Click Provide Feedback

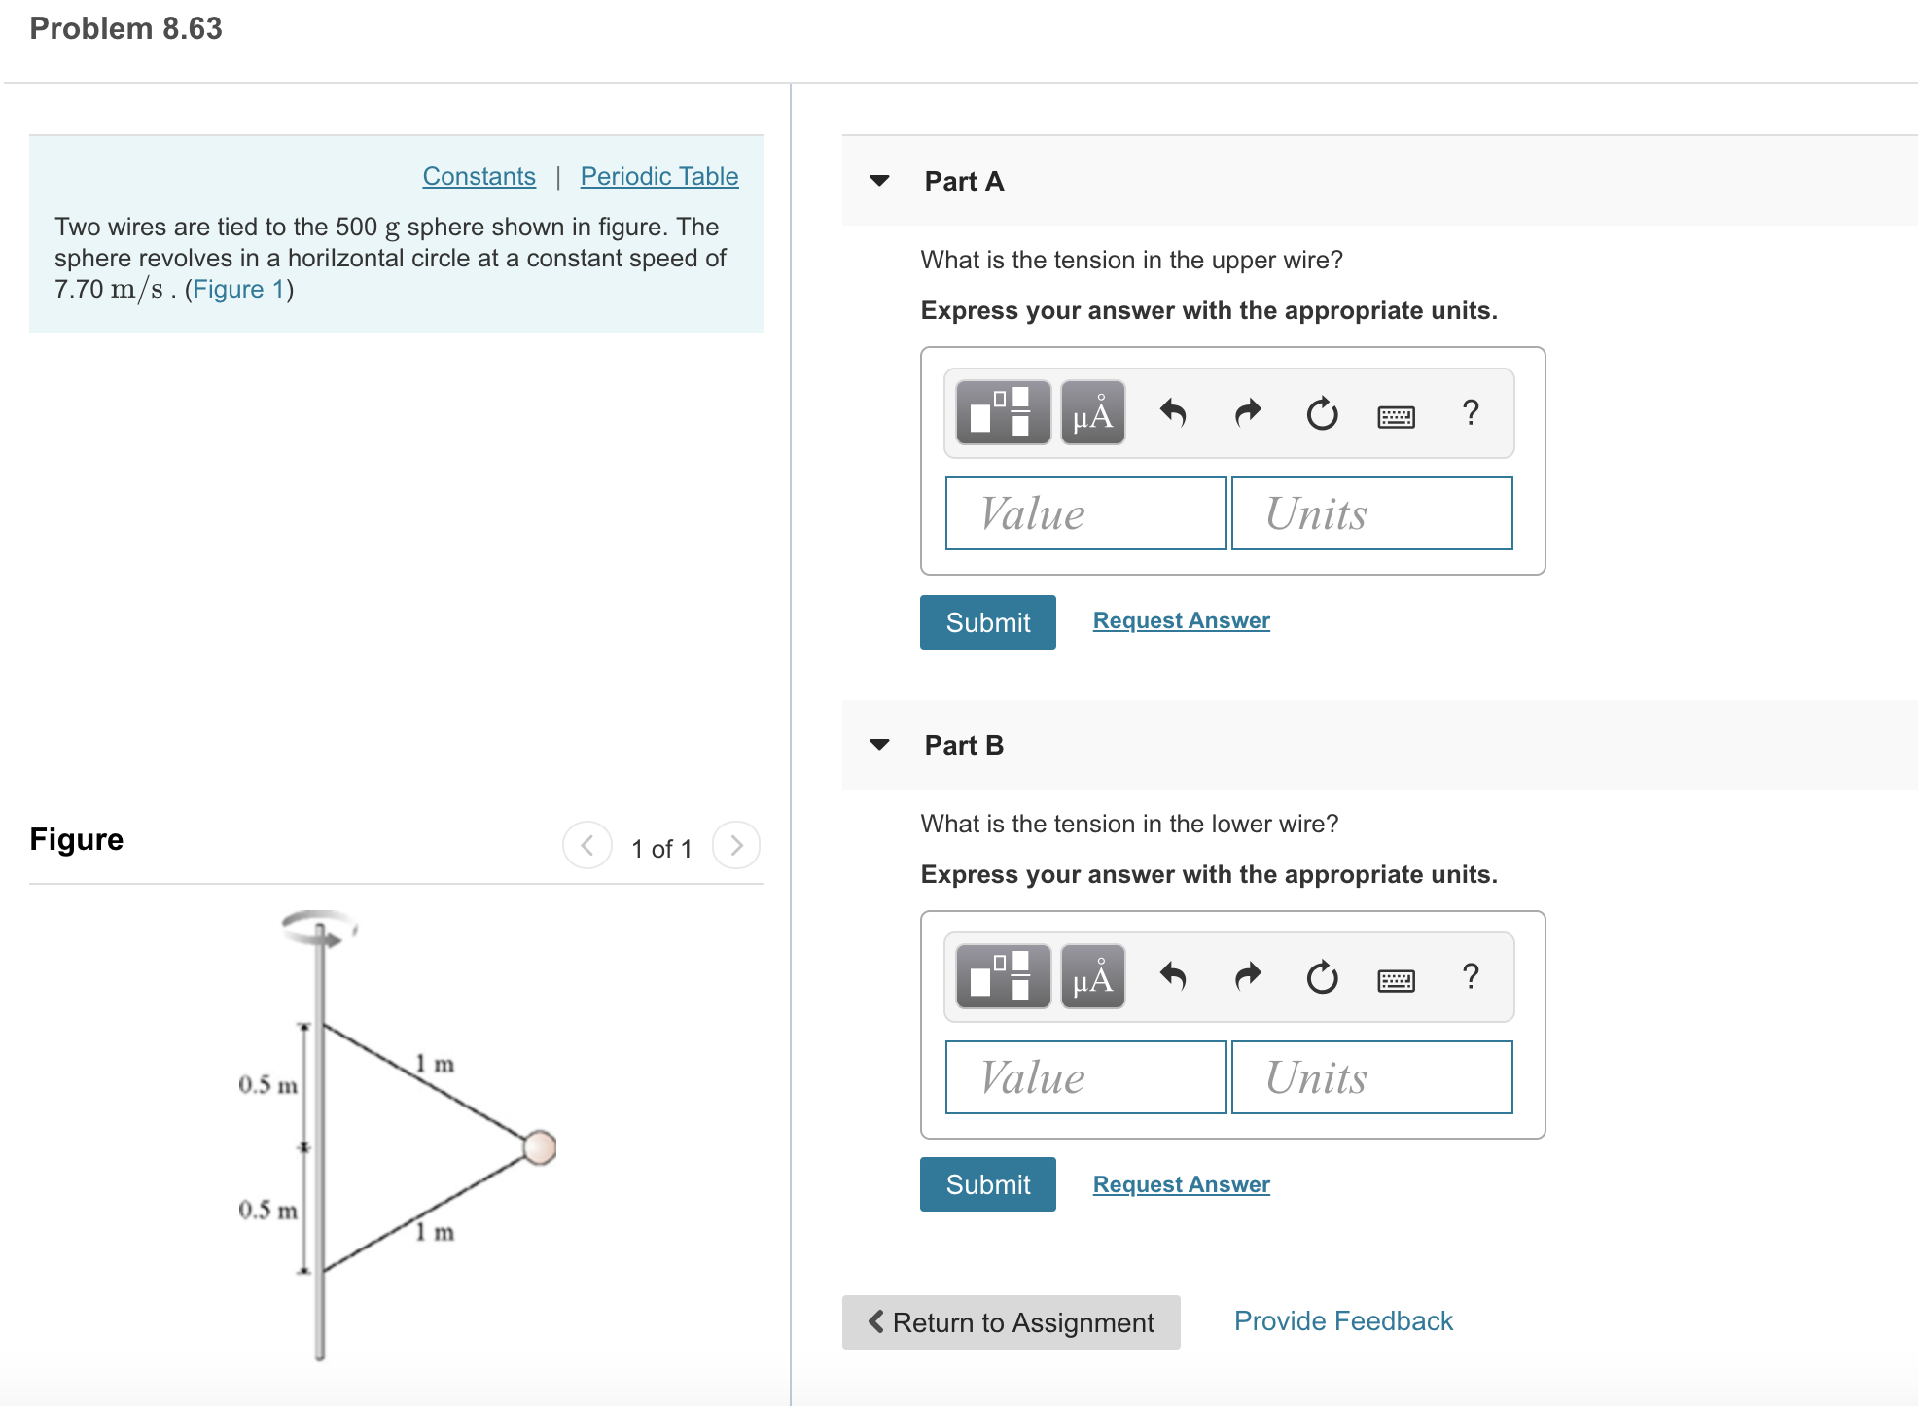pos(1342,1320)
